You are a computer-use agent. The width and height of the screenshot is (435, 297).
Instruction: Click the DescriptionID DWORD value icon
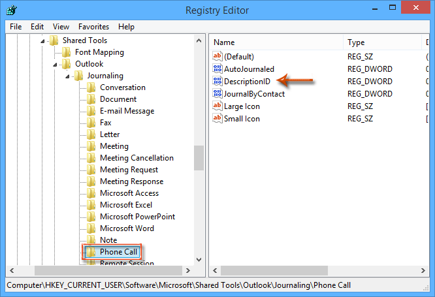pyautogui.click(x=218, y=82)
